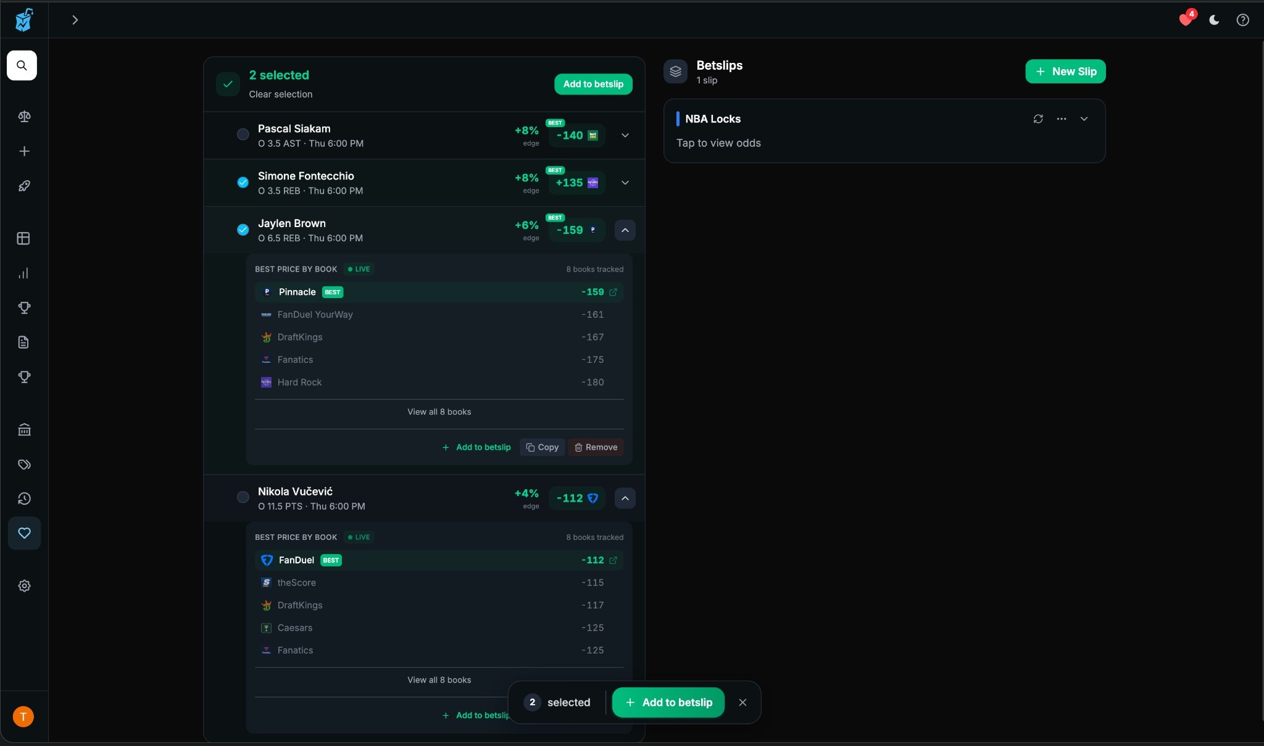Collapse the Jaylen Brown price breakdown
This screenshot has width=1264, height=746.
pos(625,230)
